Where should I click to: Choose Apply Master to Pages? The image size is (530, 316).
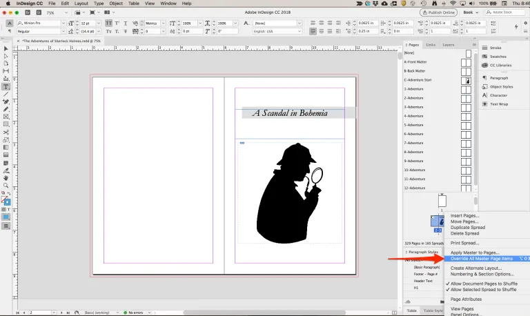pos(475,253)
